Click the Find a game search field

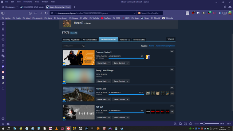(x=74, y=46)
